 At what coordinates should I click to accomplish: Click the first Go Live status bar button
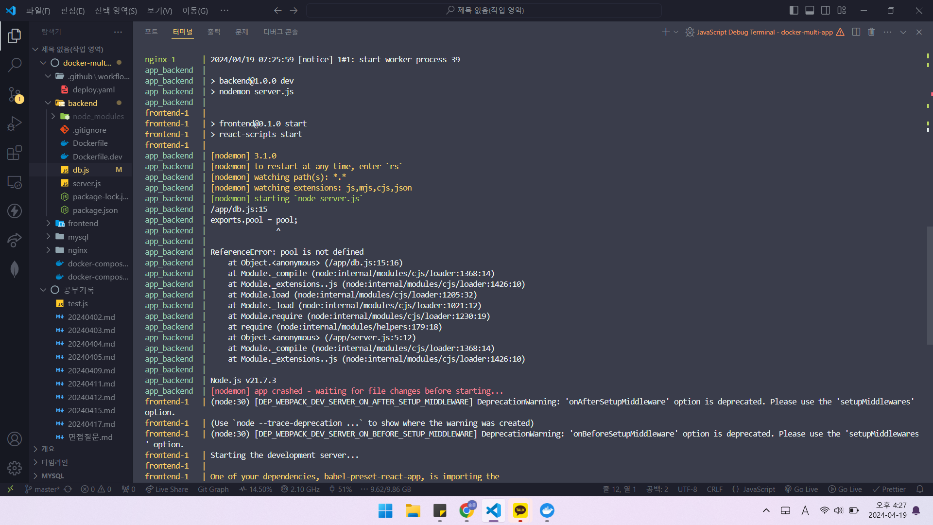(x=801, y=489)
